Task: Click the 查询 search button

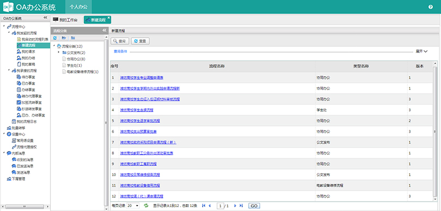Action: 120,41
